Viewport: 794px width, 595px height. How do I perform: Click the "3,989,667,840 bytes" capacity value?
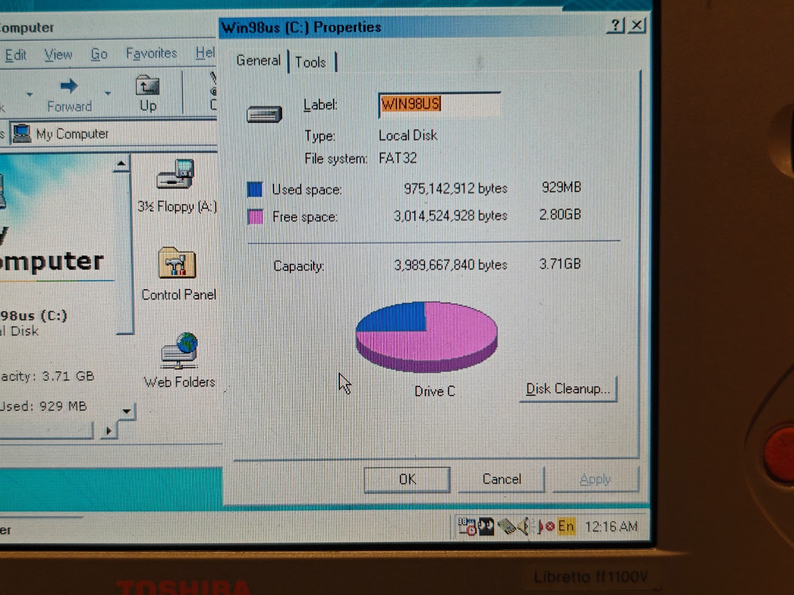coord(451,265)
